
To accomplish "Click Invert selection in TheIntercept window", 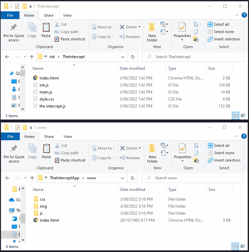I will [x=224, y=39].
